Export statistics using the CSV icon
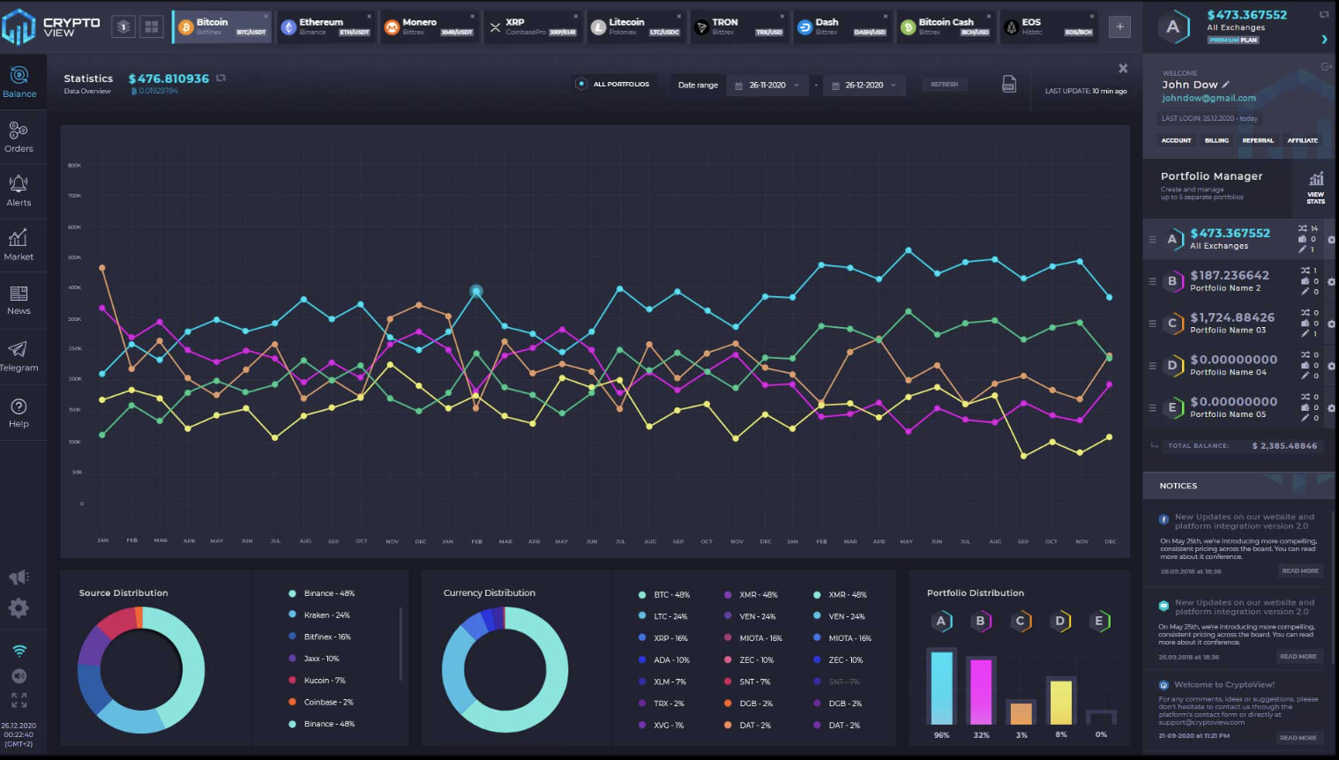The height and width of the screenshot is (760, 1339). (x=1008, y=84)
